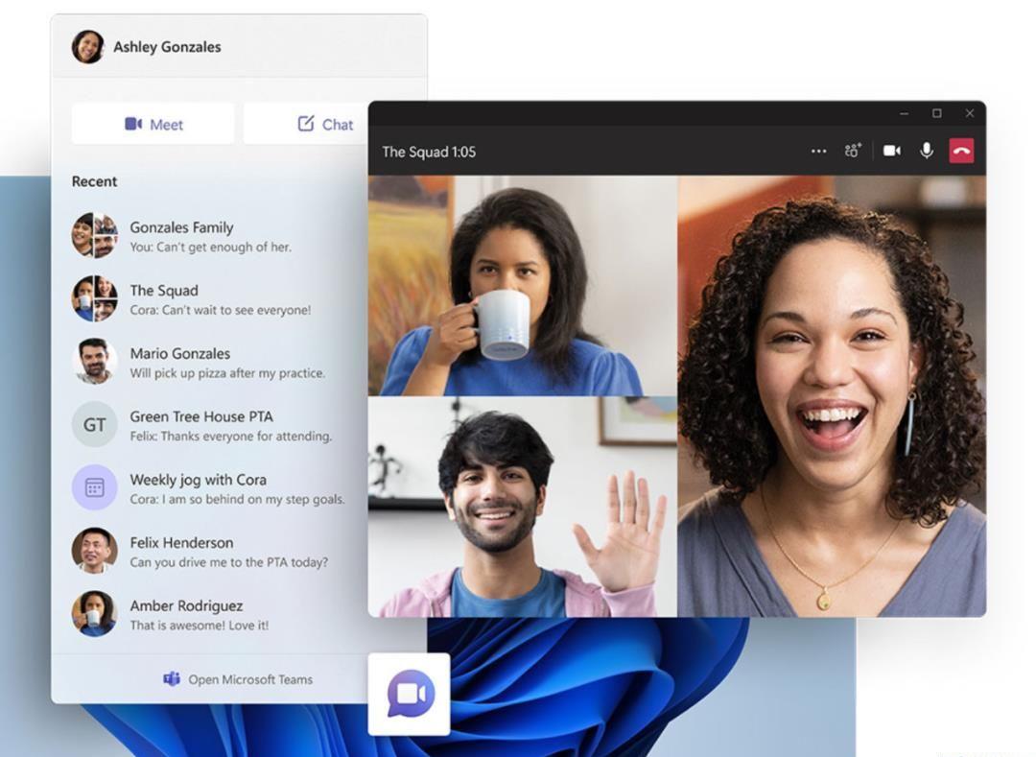This screenshot has width=1036, height=757.
Task: Click the calendar icon for Weekly jog
Action: [x=94, y=487]
